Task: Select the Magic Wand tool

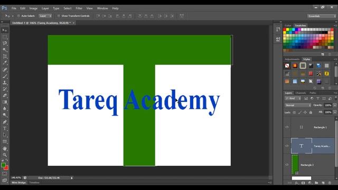Action: coord(5,50)
